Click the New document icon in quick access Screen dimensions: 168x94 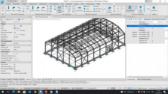(6, 1)
